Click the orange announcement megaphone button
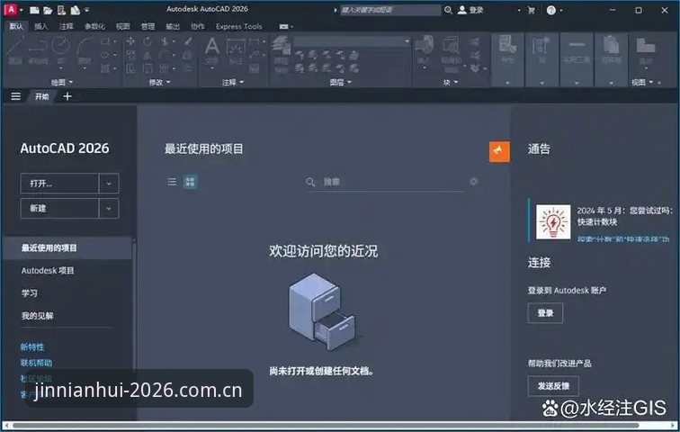The height and width of the screenshot is (432, 680). coord(499,152)
